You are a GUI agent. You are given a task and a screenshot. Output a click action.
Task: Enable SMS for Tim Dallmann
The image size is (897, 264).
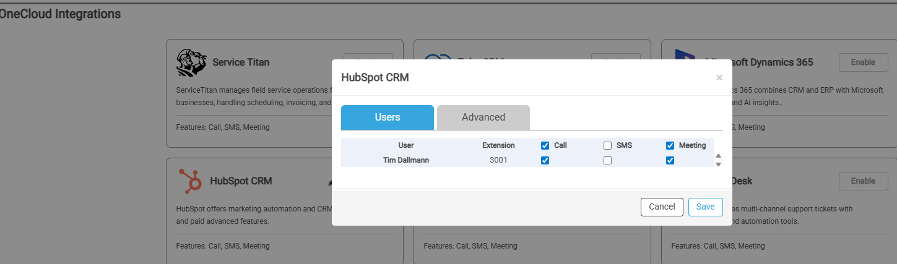click(x=607, y=161)
